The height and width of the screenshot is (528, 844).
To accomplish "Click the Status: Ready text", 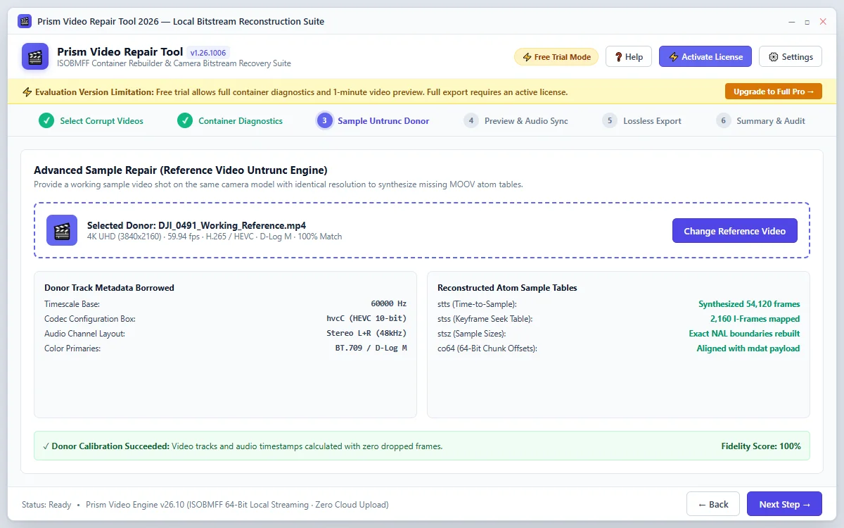I will coord(46,505).
